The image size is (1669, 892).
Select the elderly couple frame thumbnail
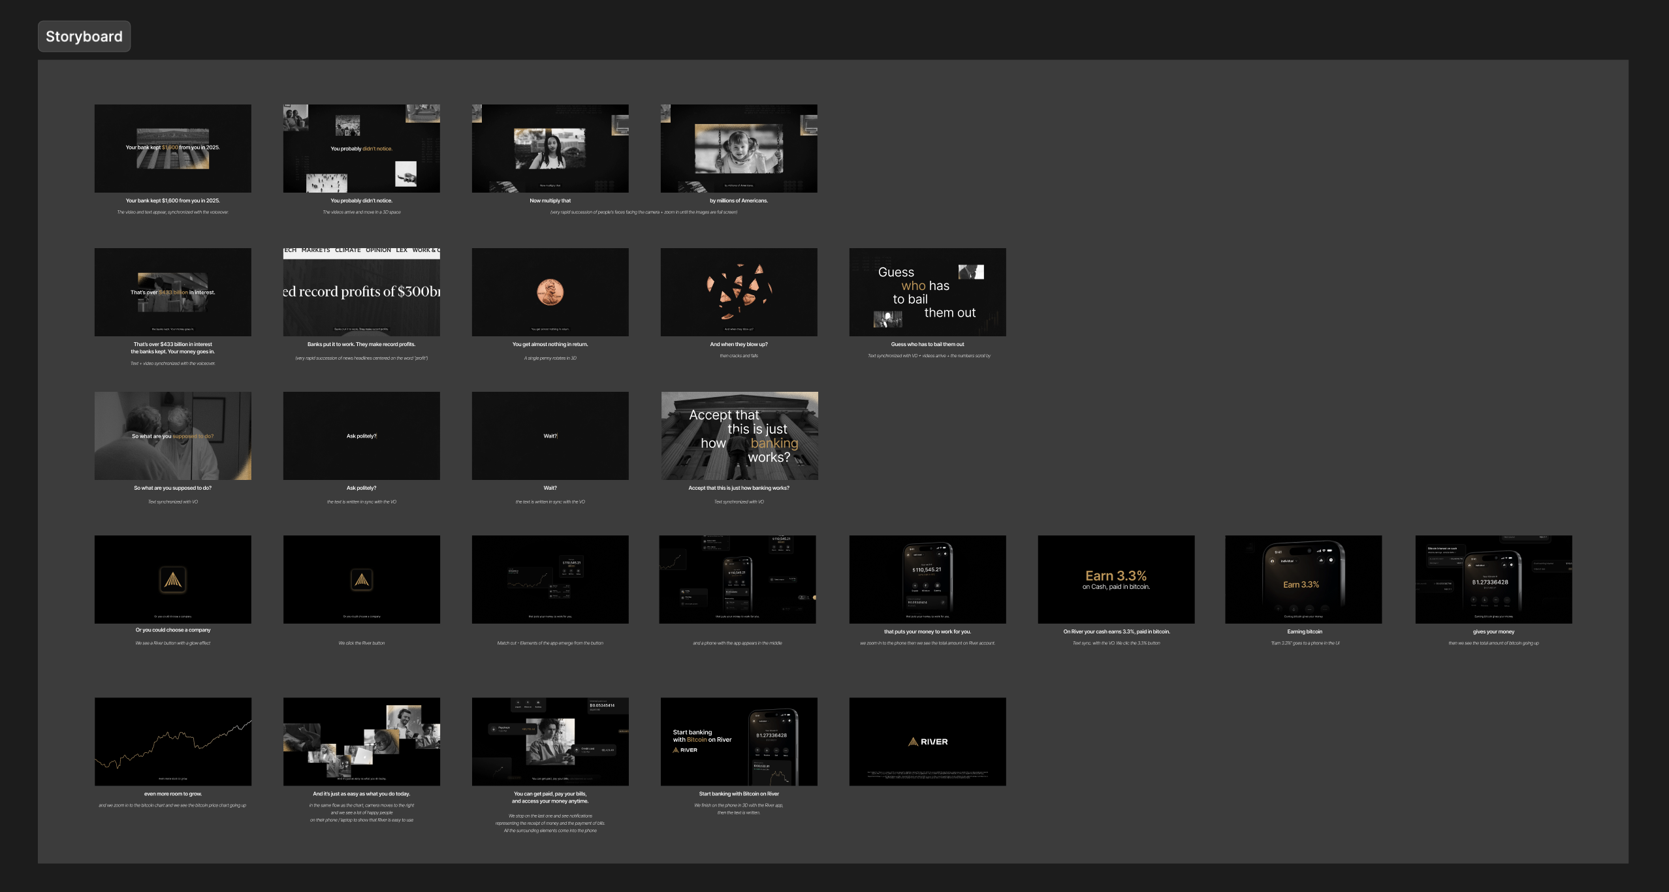pos(173,436)
